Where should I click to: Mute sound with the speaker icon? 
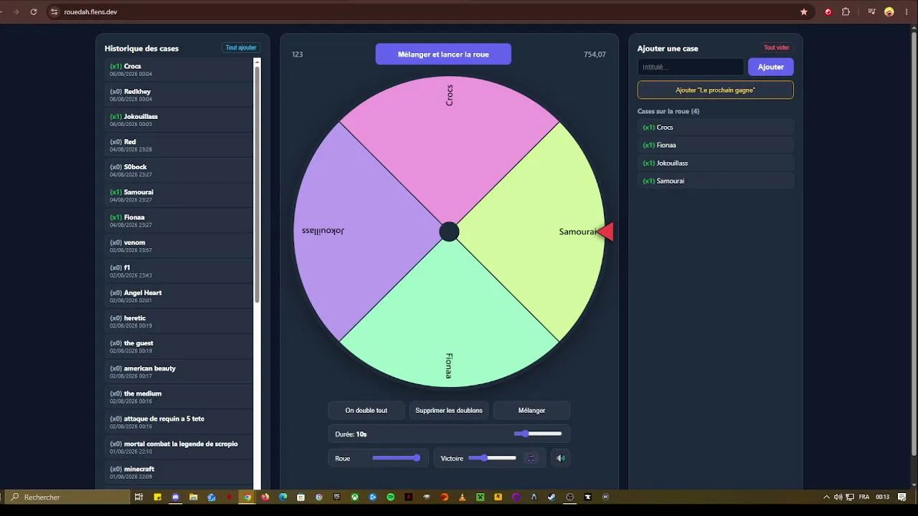(561, 458)
